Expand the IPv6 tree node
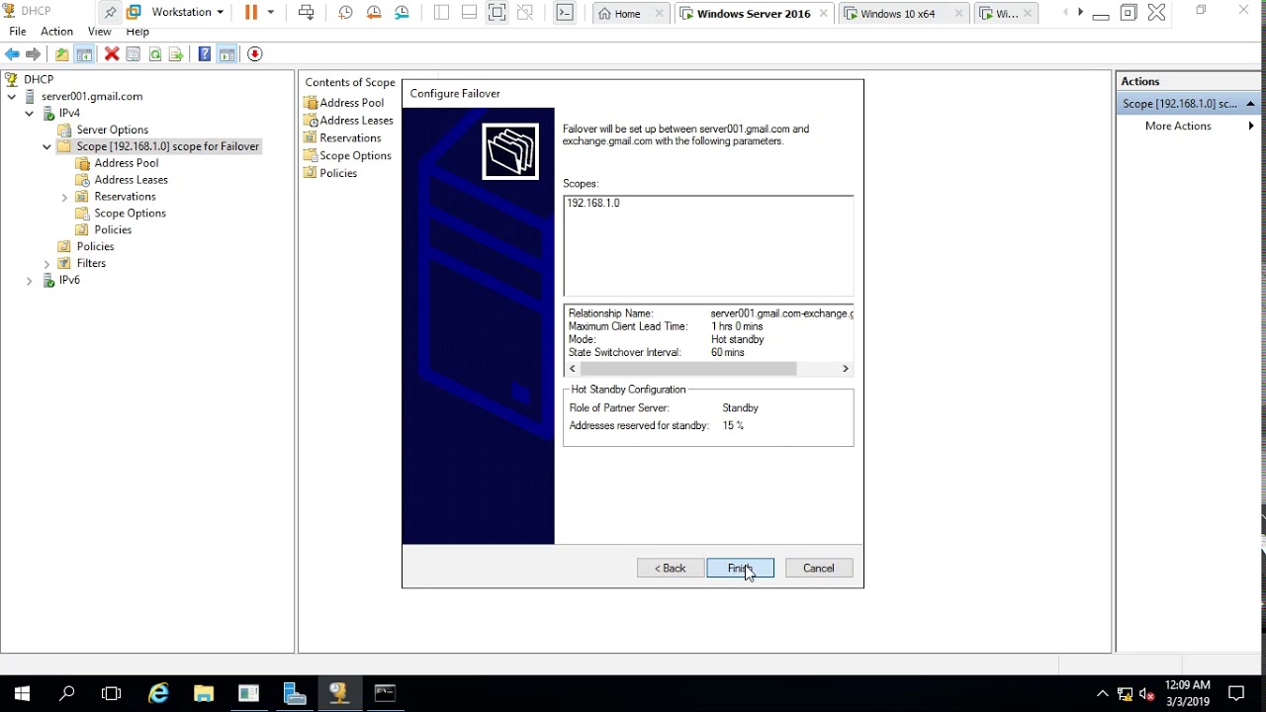This screenshot has height=712, width=1266. coord(30,281)
